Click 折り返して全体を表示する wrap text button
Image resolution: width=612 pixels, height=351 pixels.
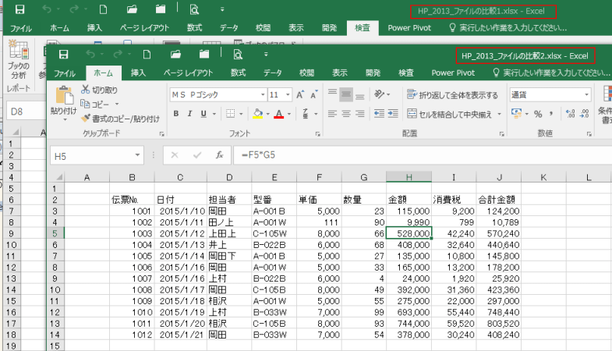[x=452, y=94]
